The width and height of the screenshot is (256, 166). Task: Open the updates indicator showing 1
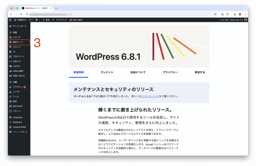31,20
